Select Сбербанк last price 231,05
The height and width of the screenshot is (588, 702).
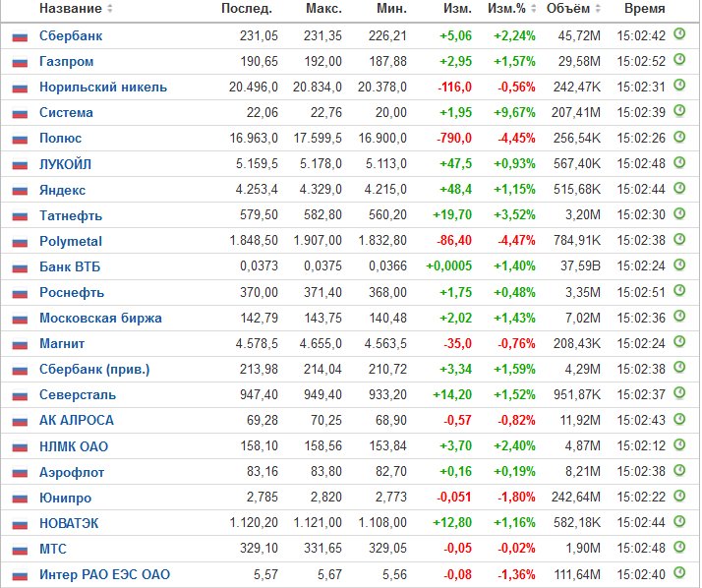coord(259,35)
